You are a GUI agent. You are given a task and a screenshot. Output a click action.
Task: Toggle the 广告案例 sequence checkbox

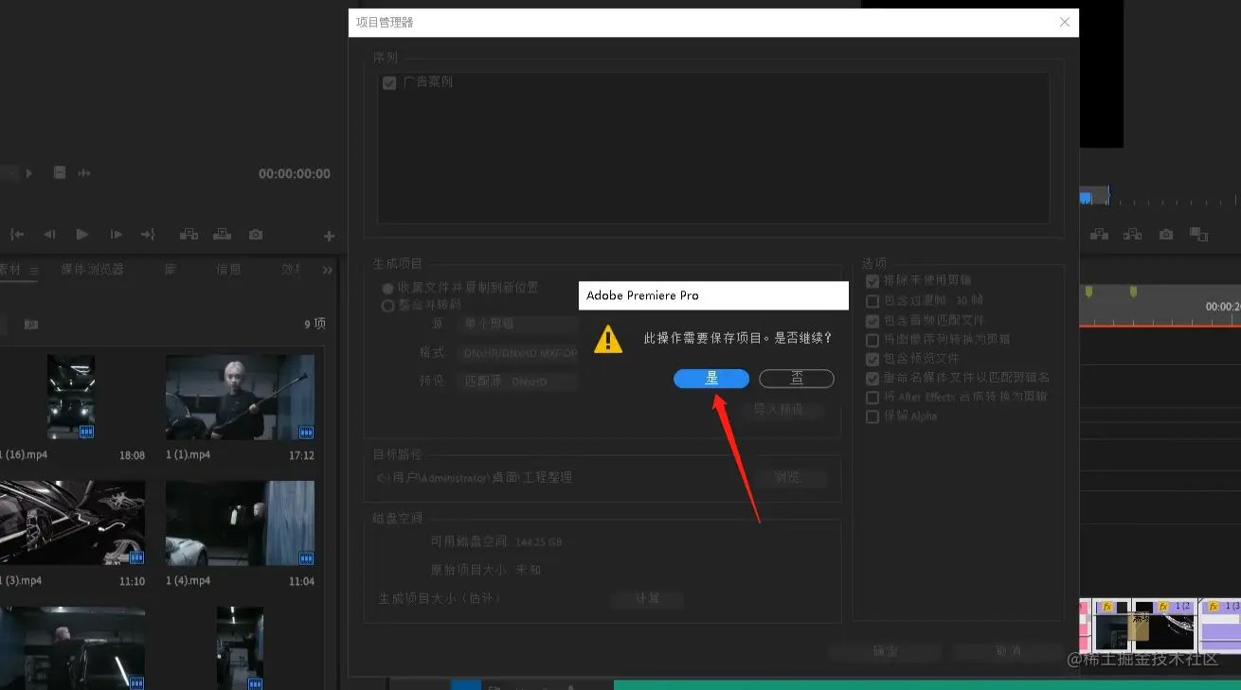point(389,83)
